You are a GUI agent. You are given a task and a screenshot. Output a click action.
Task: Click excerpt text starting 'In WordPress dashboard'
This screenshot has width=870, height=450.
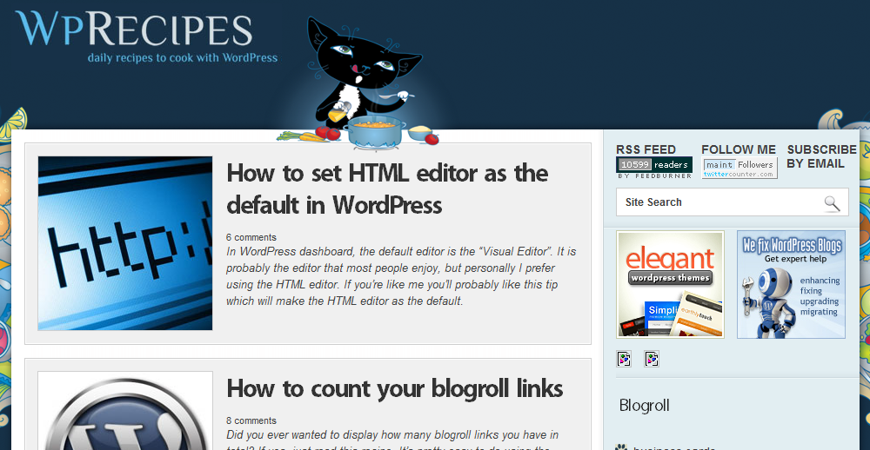coord(401,276)
